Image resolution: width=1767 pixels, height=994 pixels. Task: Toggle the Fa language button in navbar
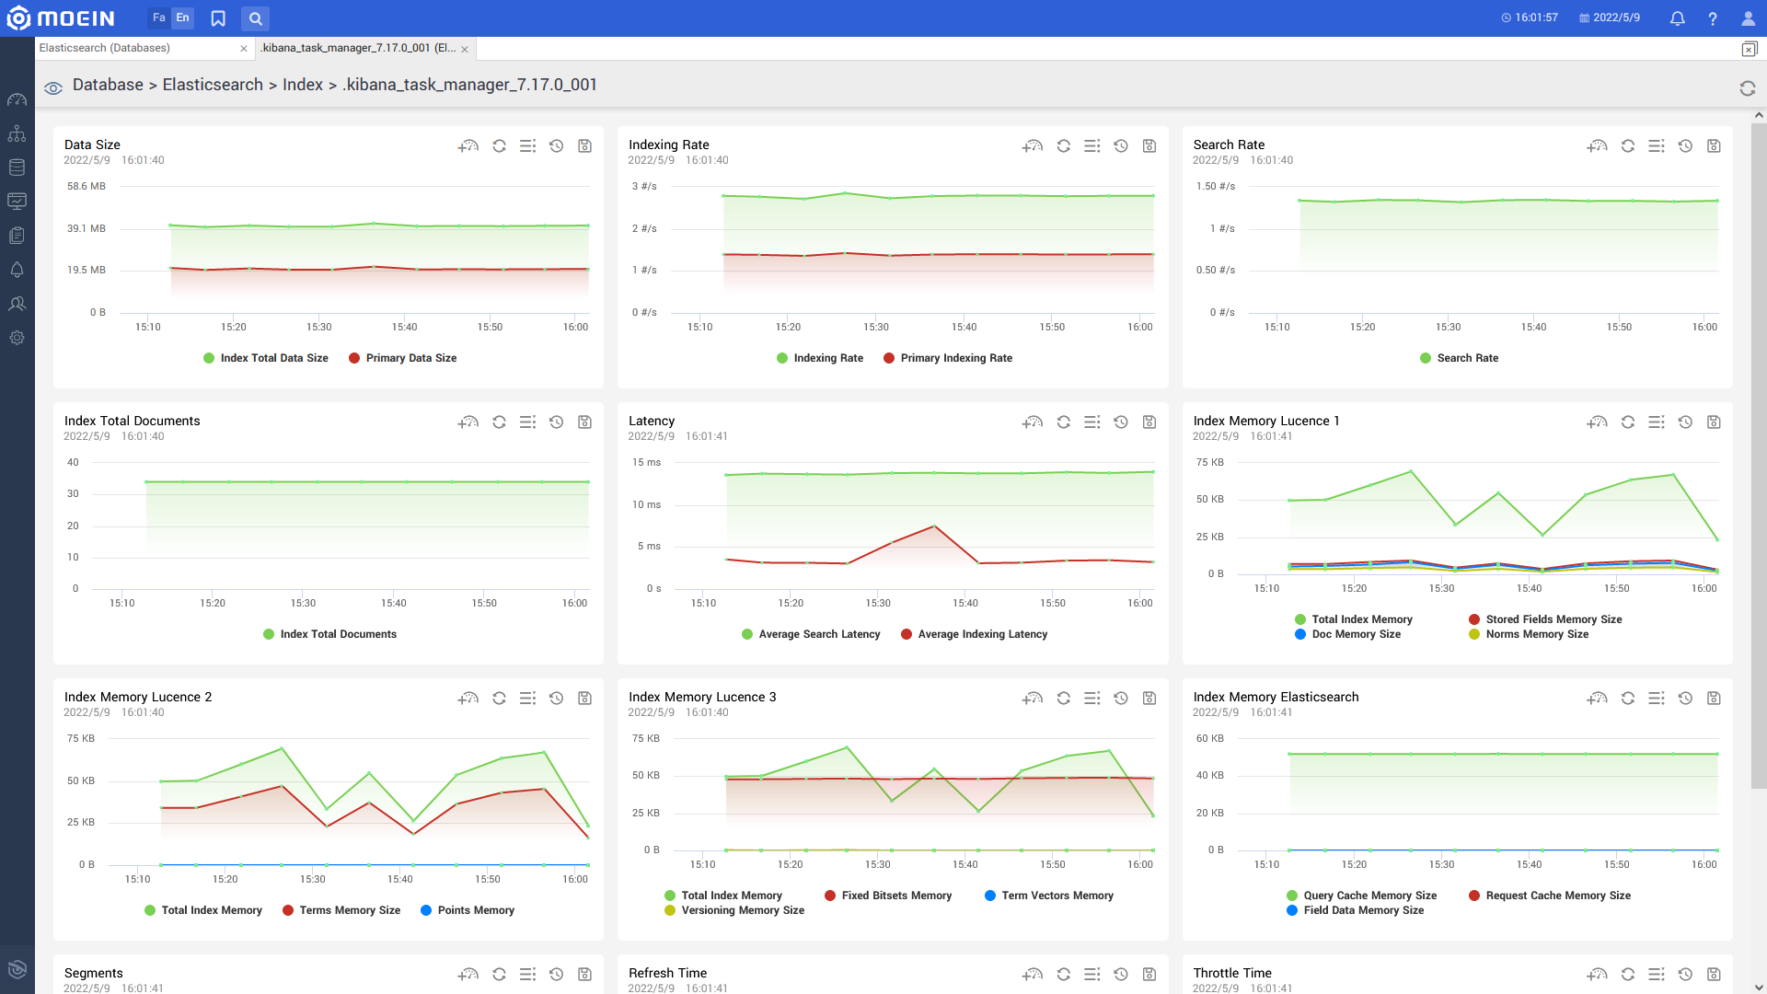click(x=156, y=17)
